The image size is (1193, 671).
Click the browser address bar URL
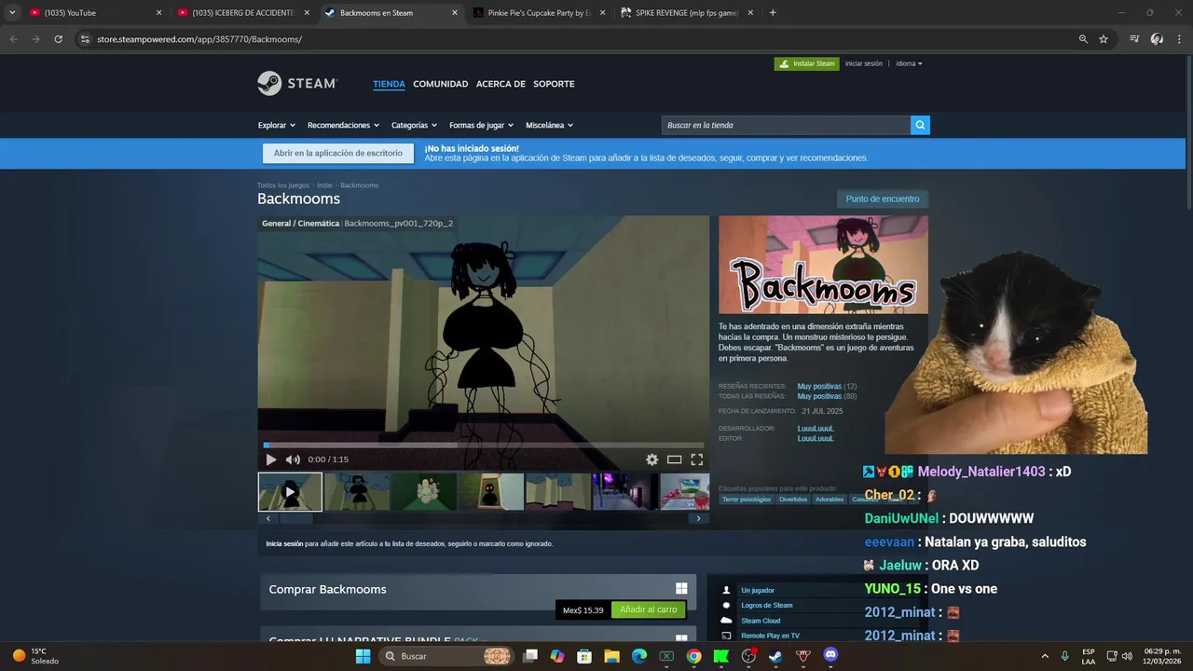[199, 39]
